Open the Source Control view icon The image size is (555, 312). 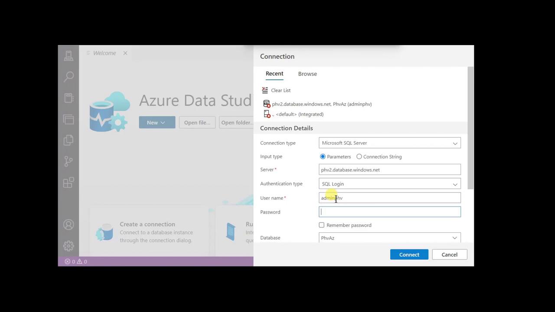[x=69, y=161]
